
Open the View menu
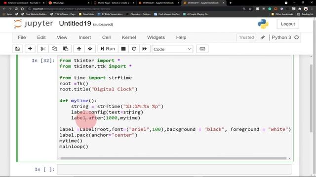pyautogui.click(x=62, y=37)
